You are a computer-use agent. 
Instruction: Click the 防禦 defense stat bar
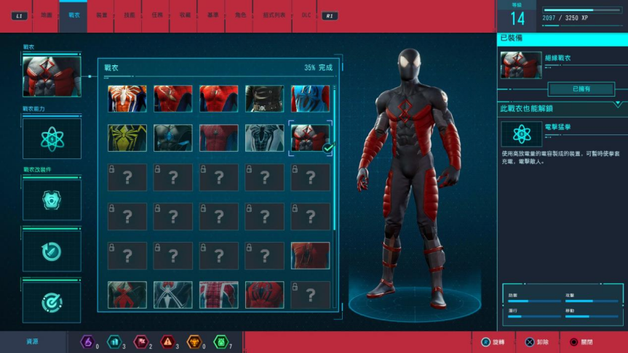534,301
